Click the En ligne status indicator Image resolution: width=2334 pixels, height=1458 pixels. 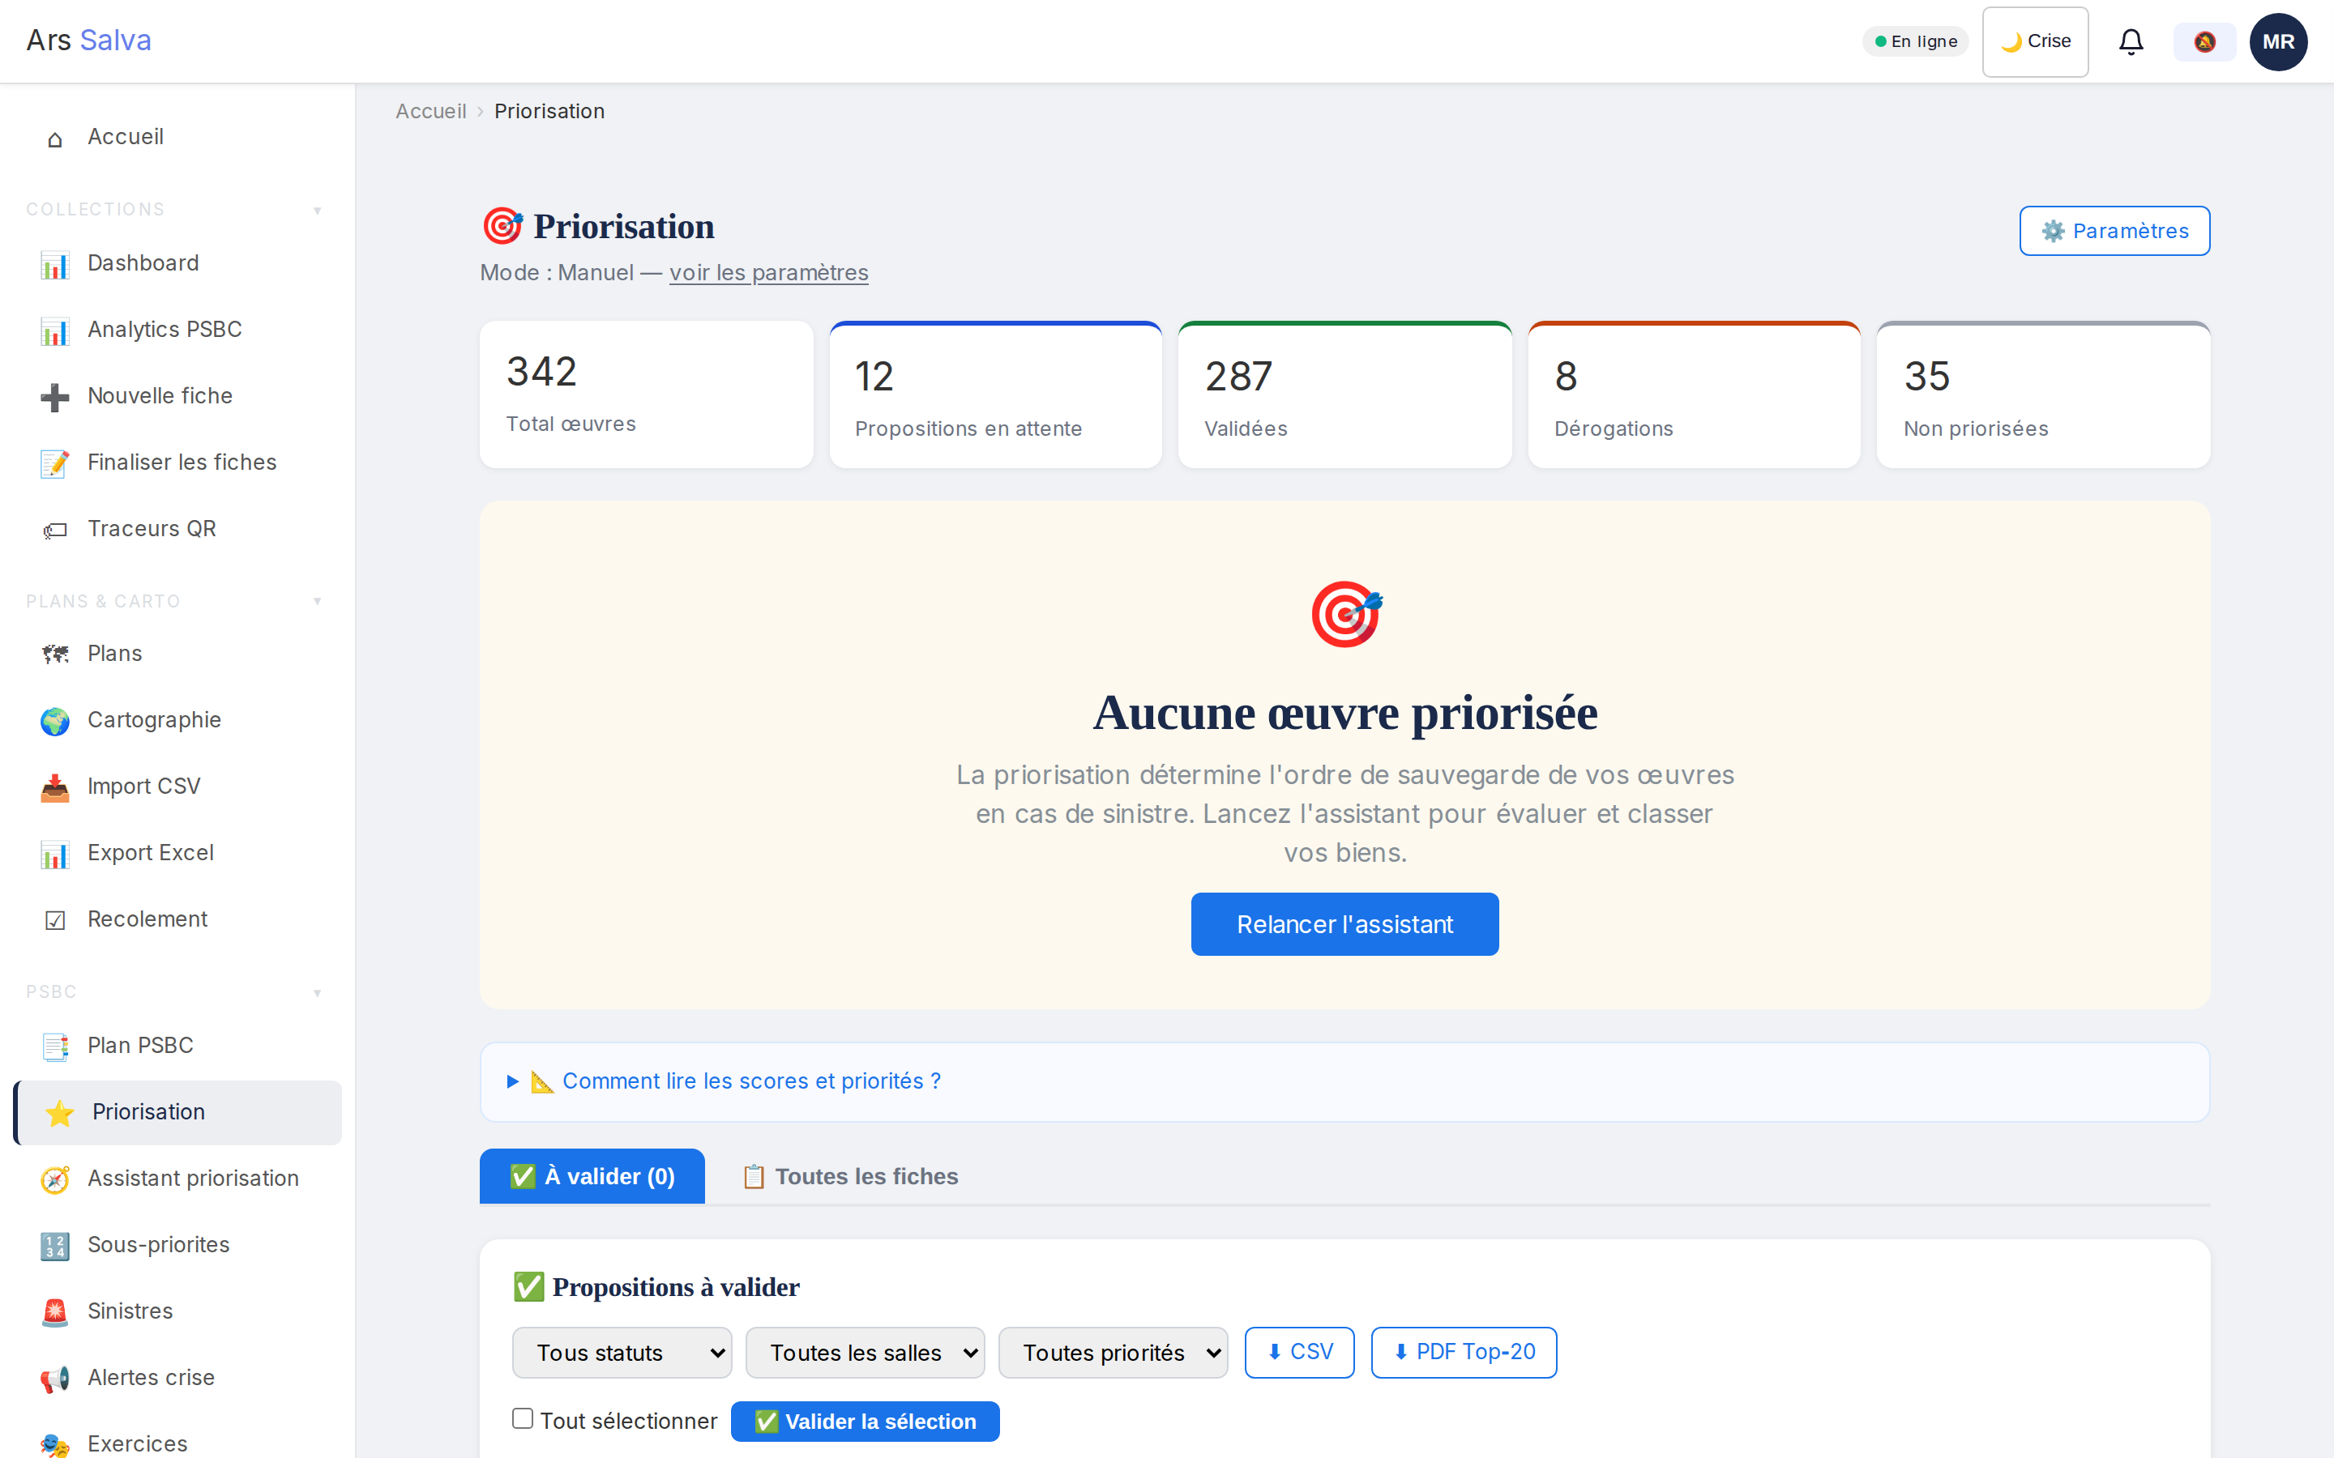(x=1914, y=40)
